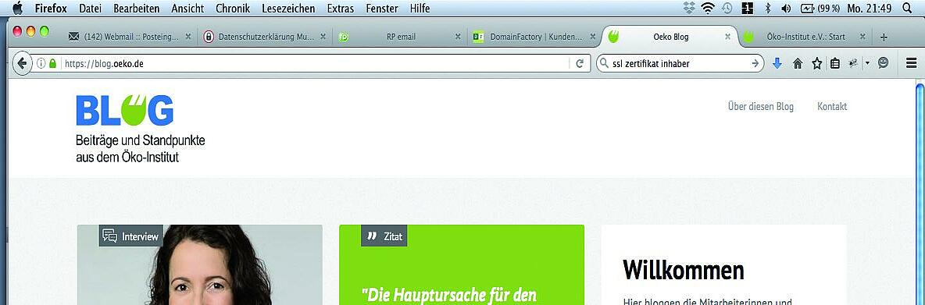The width and height of the screenshot is (925, 305).
Task: Select the Oeko Blog tab
Action: (670, 37)
